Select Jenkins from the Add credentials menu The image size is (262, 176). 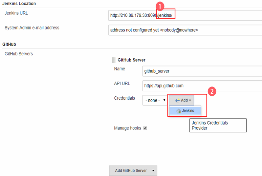(x=187, y=111)
